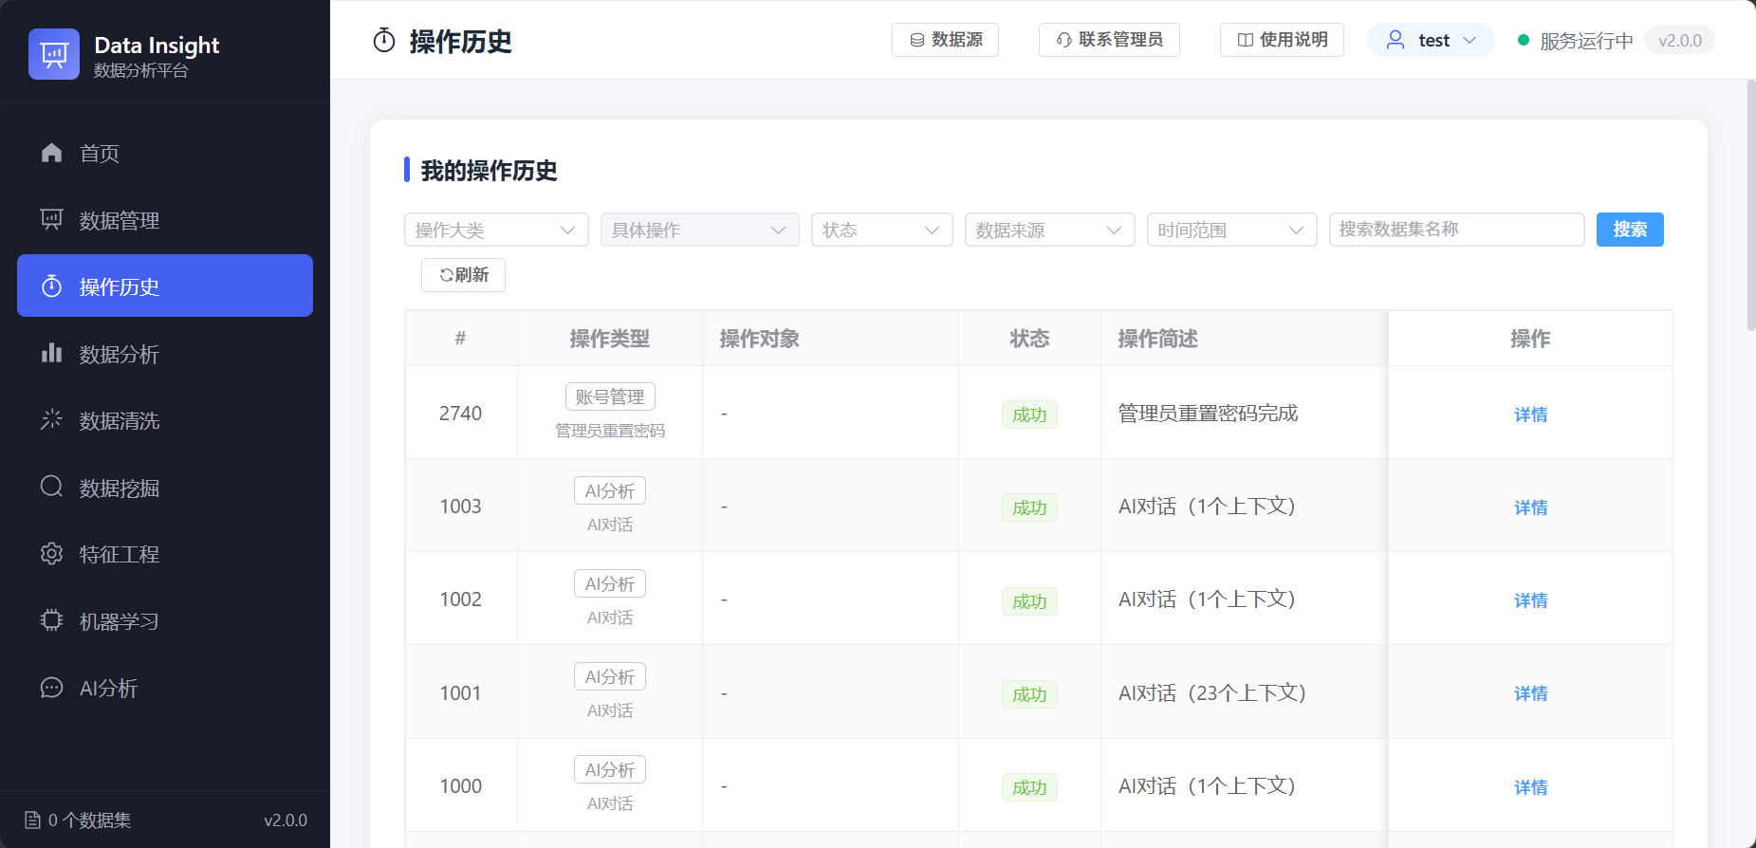The image size is (1756, 848).
Task: Click the user avatar icon beside test
Action: tap(1396, 40)
